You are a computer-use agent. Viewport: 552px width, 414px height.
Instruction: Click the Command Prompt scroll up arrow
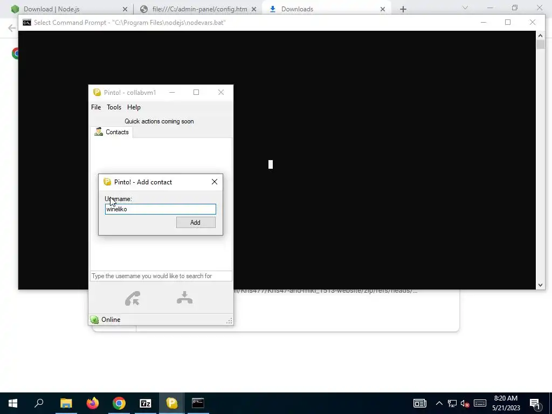point(540,35)
